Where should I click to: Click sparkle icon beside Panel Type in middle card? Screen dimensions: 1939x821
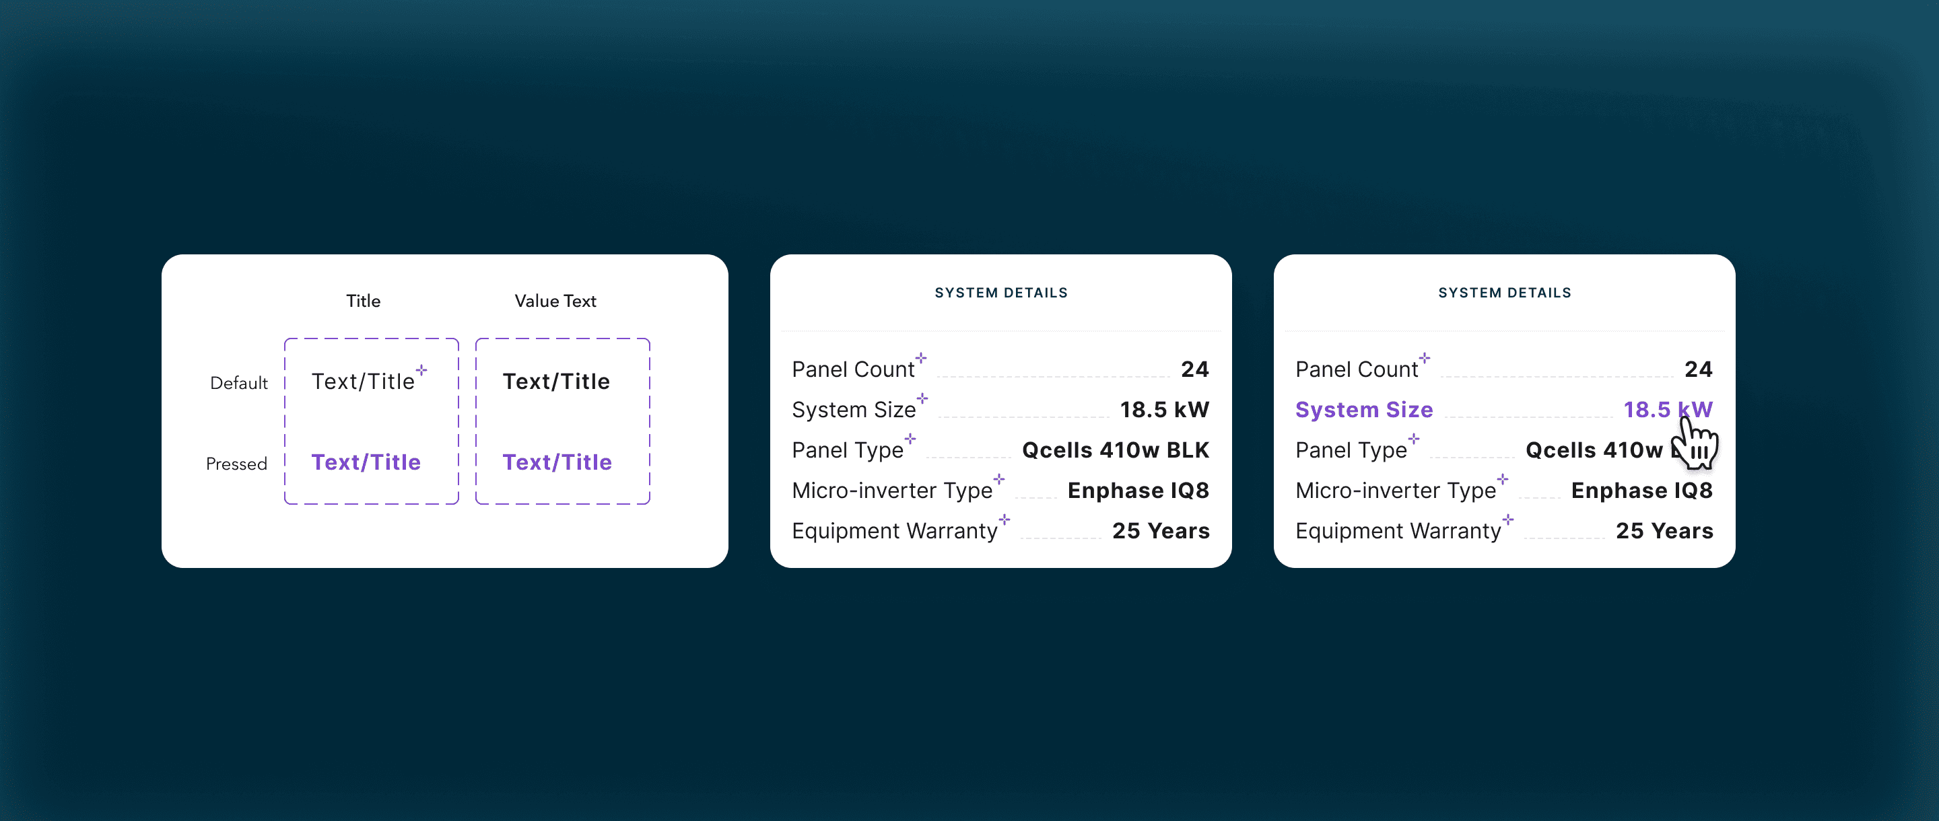click(x=910, y=439)
